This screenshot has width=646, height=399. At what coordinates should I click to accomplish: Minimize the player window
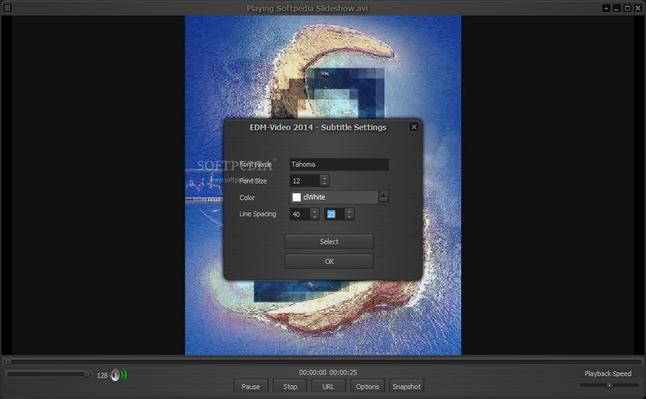point(617,8)
